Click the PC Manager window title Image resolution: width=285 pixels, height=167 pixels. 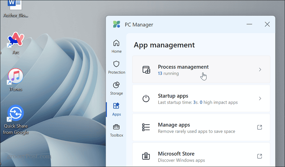pos(139,25)
